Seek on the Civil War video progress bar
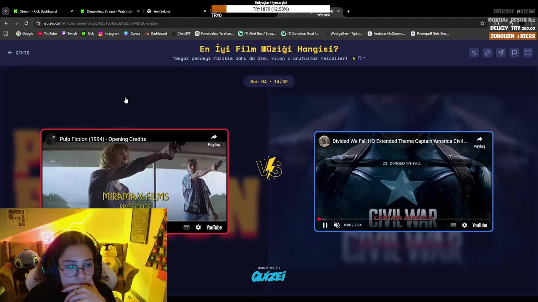Image resolution: width=538 pixels, height=302 pixels. [x=403, y=219]
